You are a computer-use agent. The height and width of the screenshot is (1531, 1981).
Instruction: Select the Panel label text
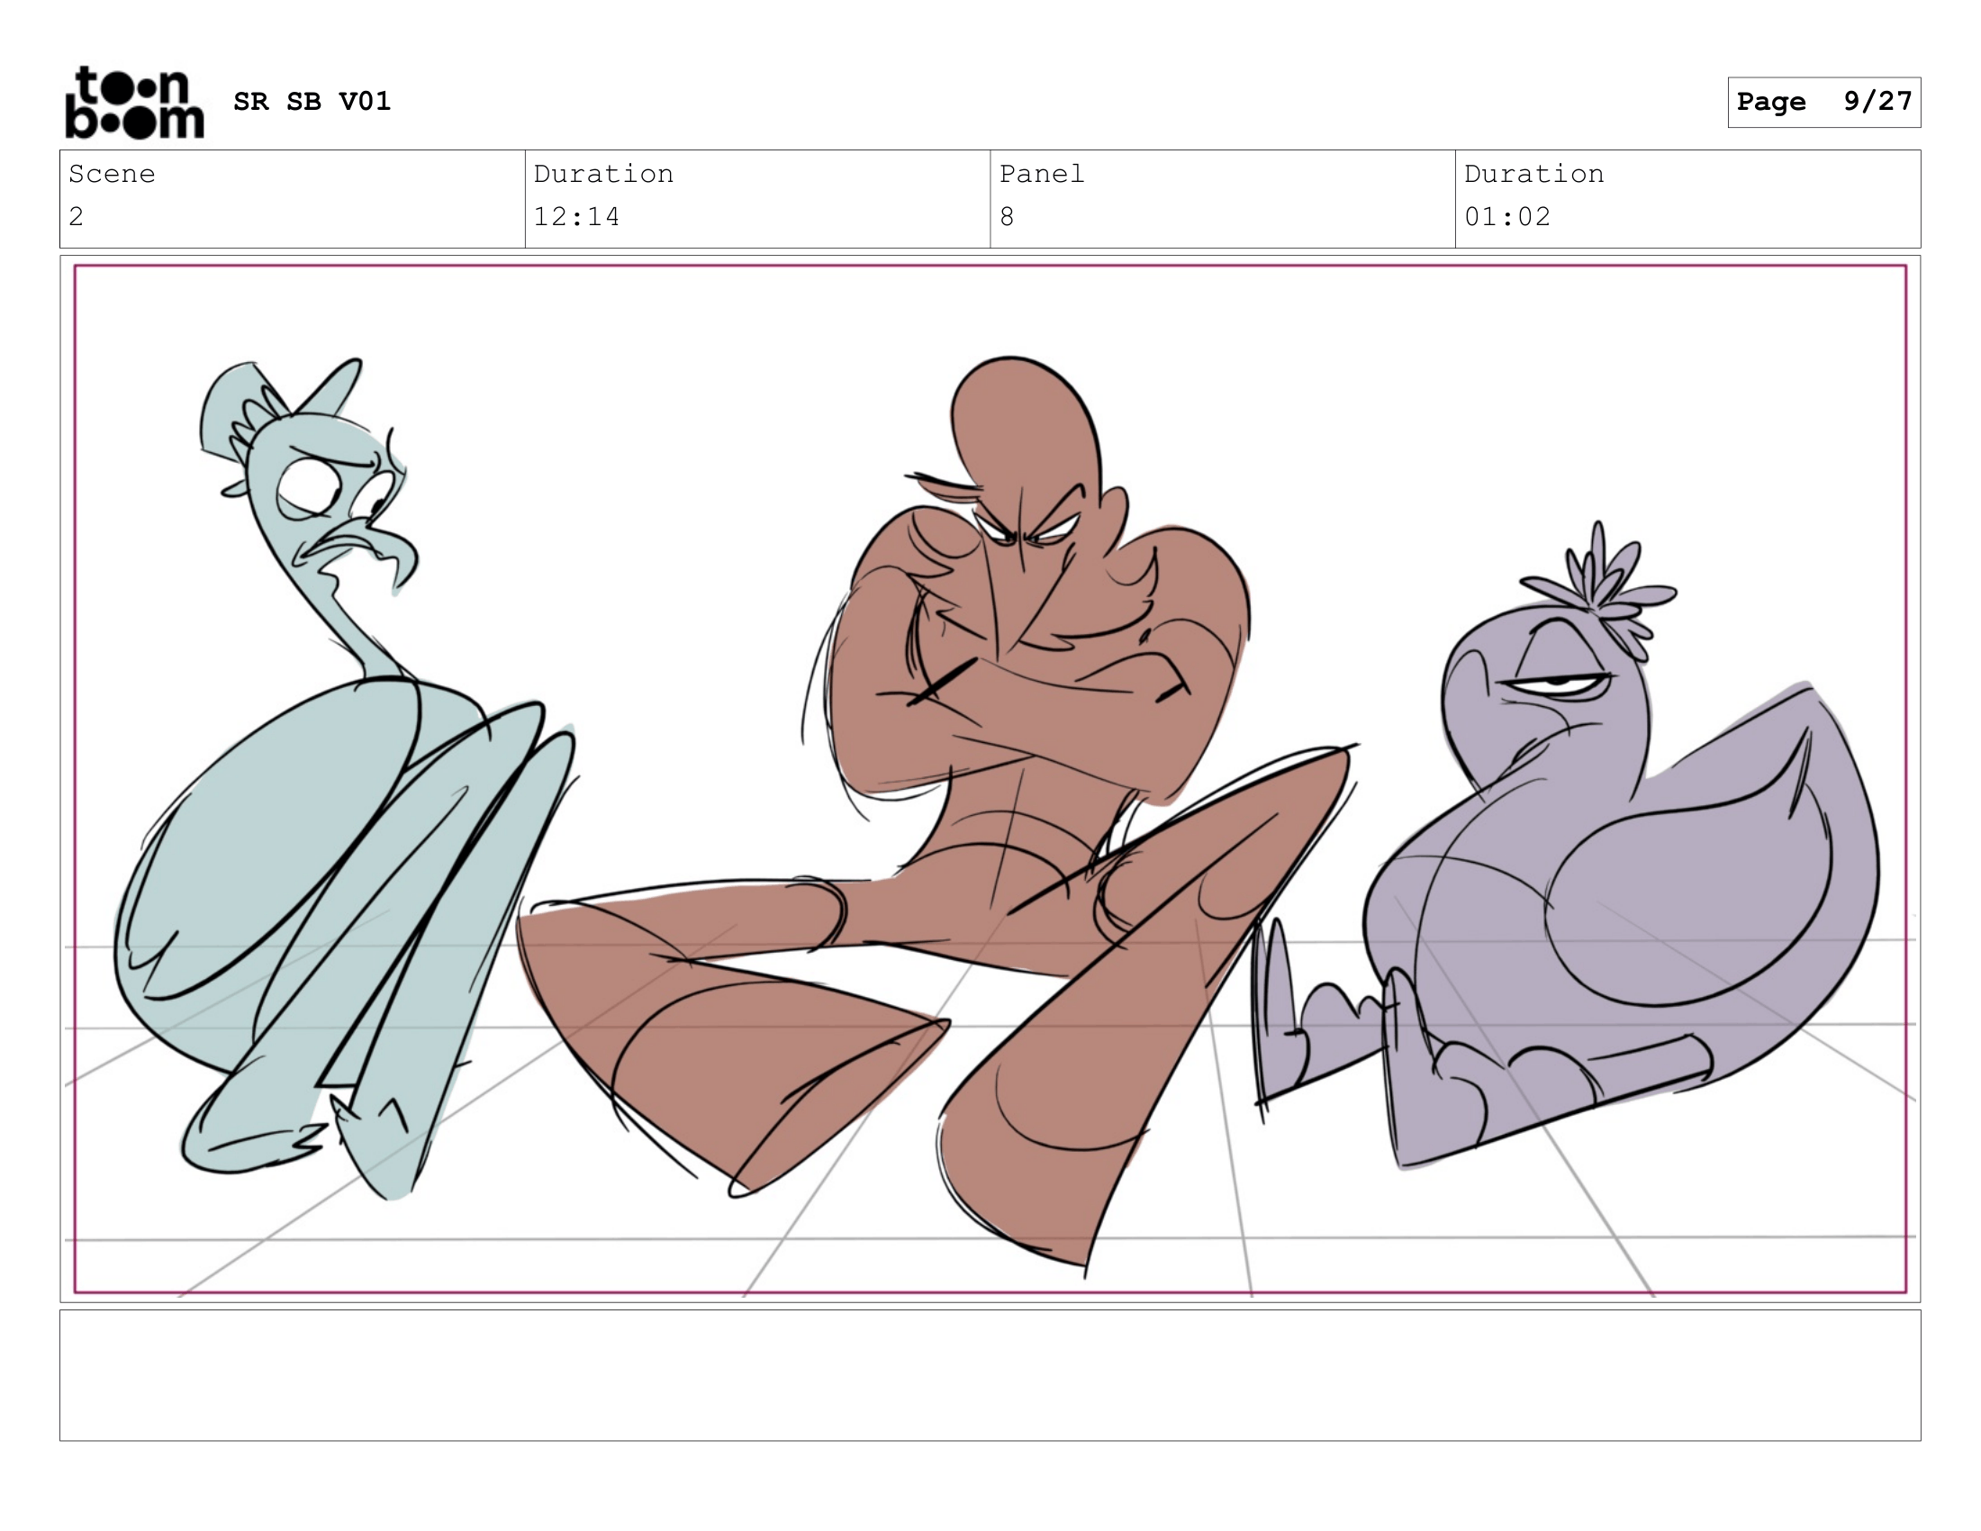(1041, 174)
